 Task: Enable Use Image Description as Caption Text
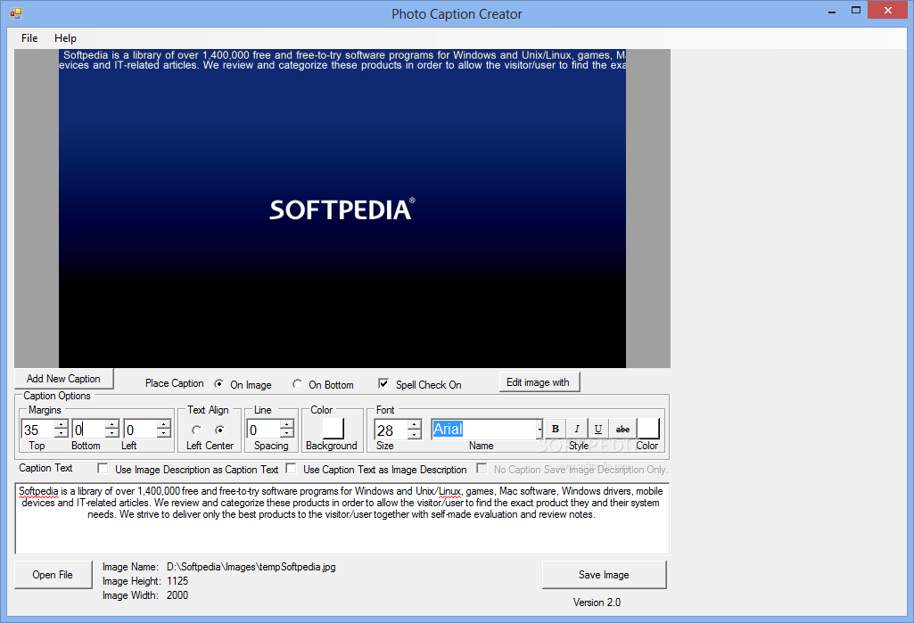point(103,468)
